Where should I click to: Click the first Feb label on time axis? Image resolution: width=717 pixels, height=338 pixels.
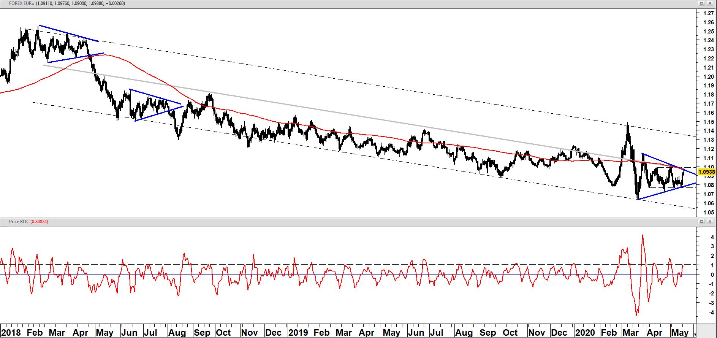point(35,332)
